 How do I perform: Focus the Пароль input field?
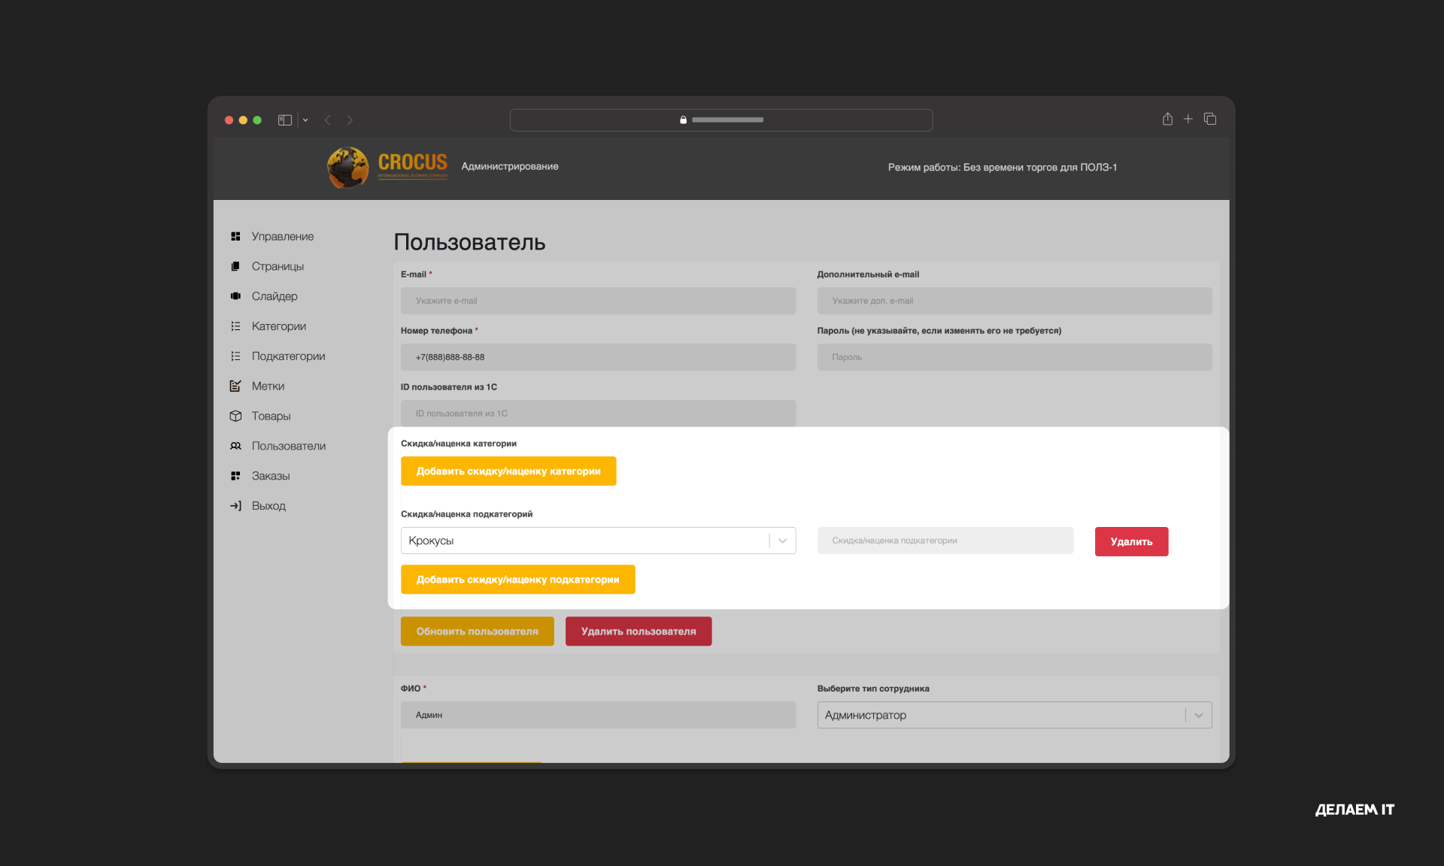1015,357
